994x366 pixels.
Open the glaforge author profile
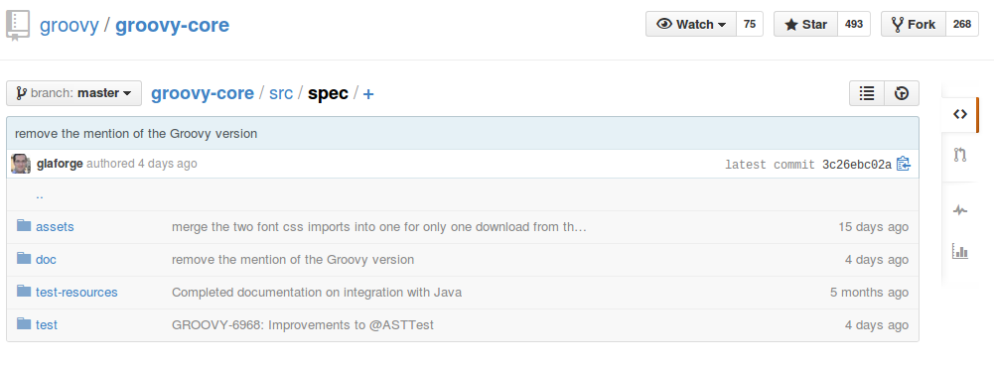[x=60, y=164]
